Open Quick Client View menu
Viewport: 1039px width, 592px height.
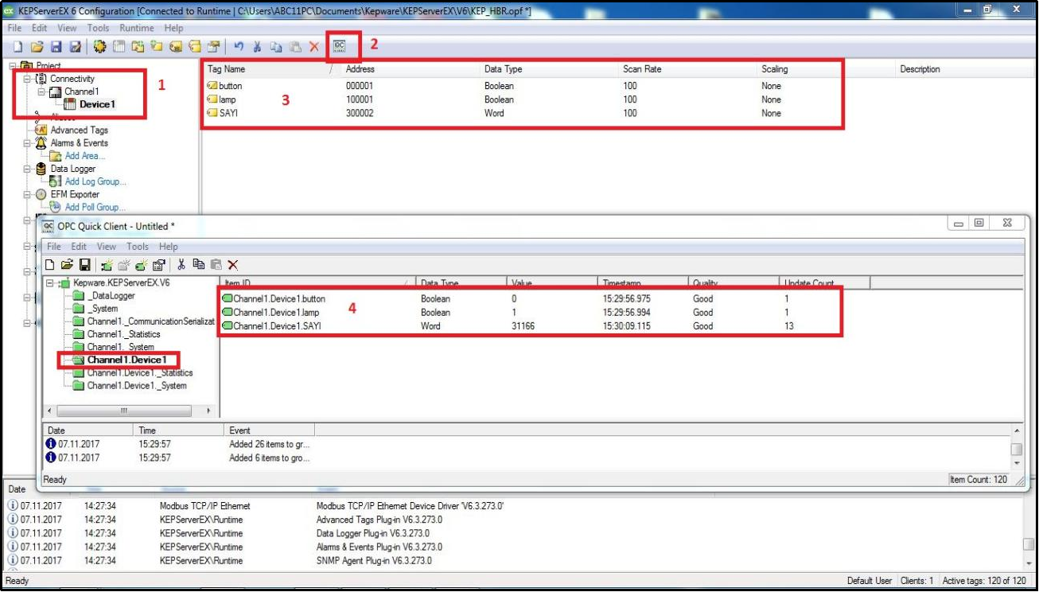tap(107, 247)
